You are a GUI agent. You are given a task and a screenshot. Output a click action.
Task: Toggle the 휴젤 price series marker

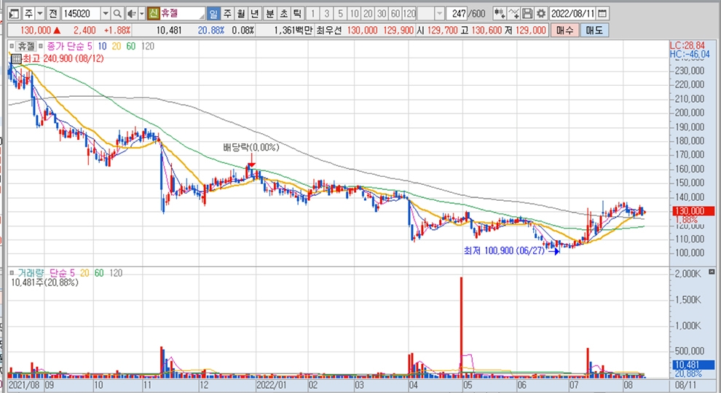click(x=12, y=45)
